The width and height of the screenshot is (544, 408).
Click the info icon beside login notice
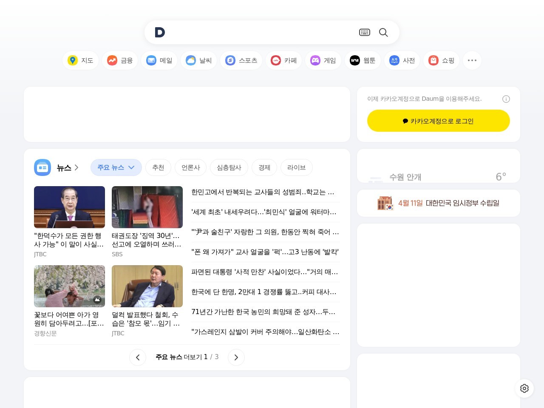coord(506,99)
